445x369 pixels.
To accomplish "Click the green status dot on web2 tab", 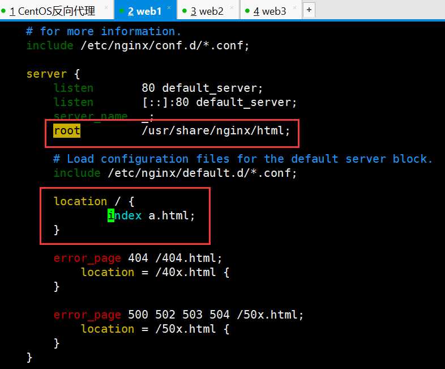I will (x=185, y=11).
